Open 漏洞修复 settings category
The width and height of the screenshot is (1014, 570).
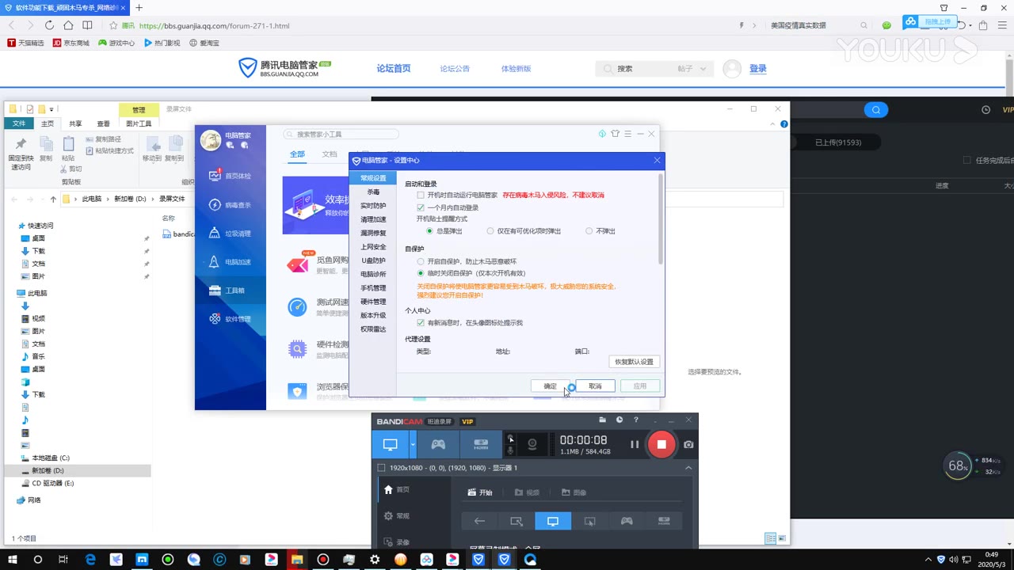click(x=373, y=234)
